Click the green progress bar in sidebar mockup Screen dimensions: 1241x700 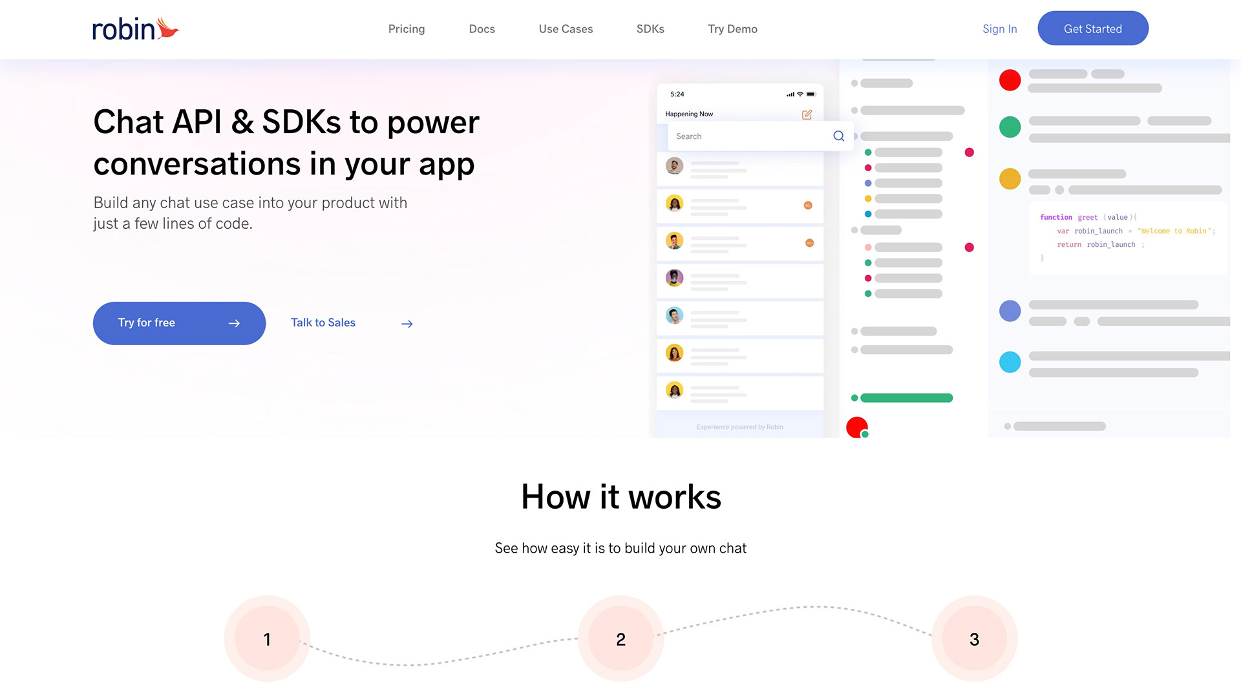[906, 398]
